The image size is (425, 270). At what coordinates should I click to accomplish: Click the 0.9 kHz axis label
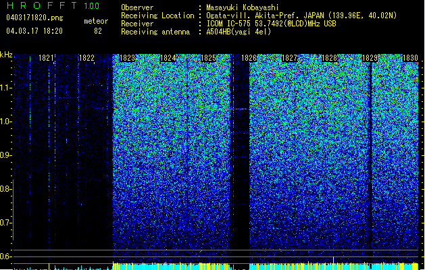click(x=5, y=155)
